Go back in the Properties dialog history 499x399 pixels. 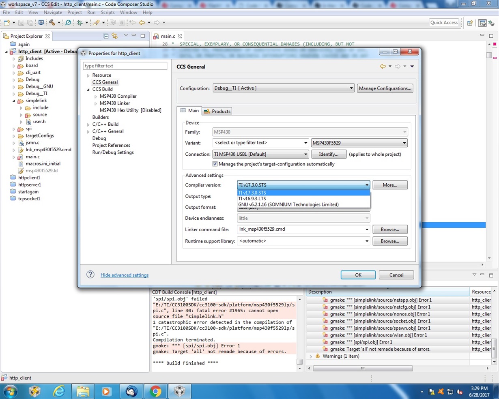point(383,66)
